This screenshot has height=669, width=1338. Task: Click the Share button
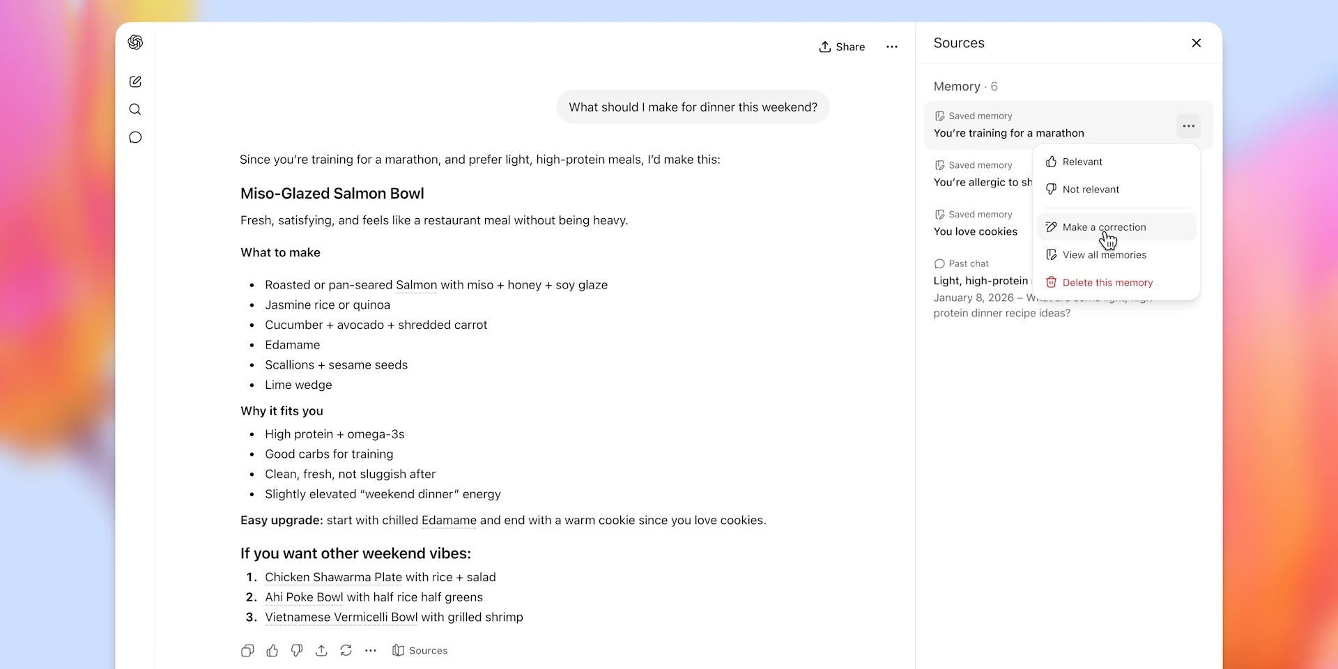coord(842,47)
